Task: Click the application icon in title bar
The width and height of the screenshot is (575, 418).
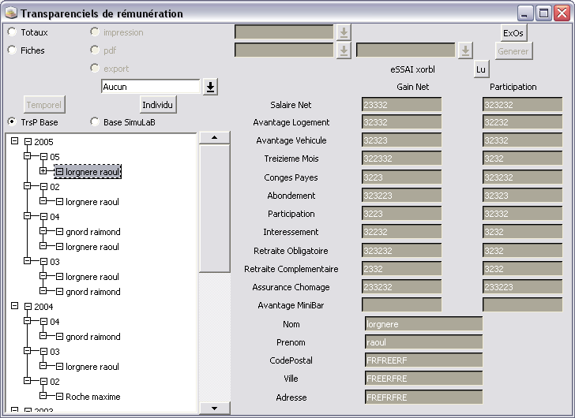Action: (10, 13)
